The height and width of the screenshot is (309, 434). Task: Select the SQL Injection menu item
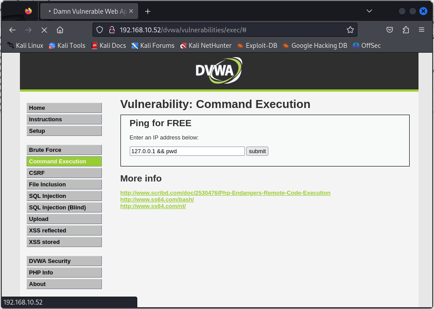(64, 196)
